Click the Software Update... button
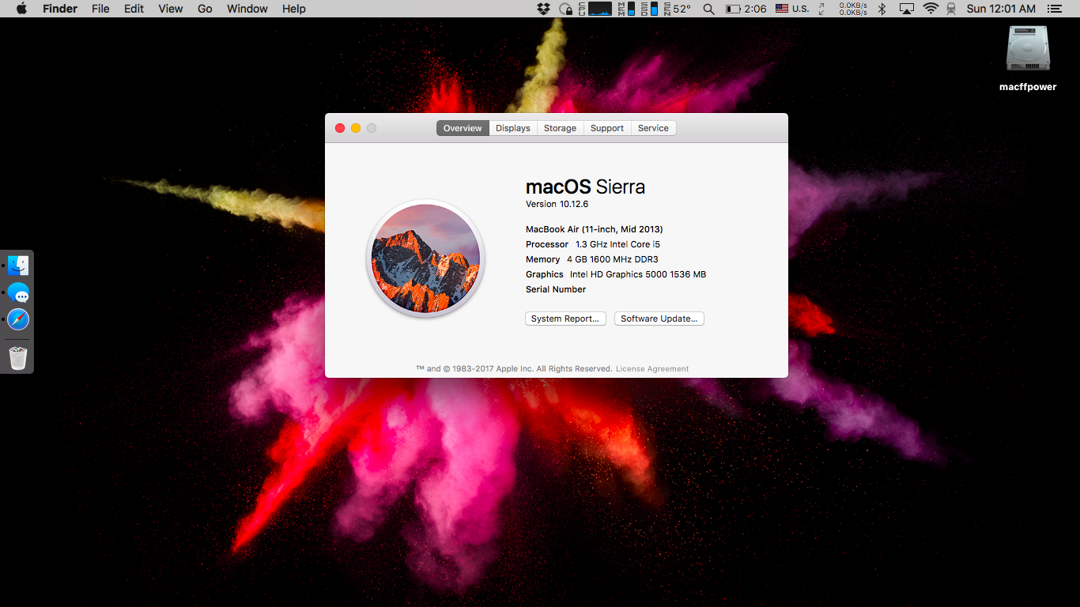The width and height of the screenshot is (1080, 607). click(x=659, y=319)
